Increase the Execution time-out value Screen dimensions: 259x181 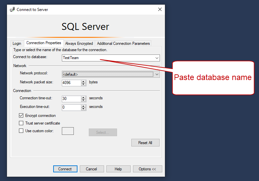[83, 106]
